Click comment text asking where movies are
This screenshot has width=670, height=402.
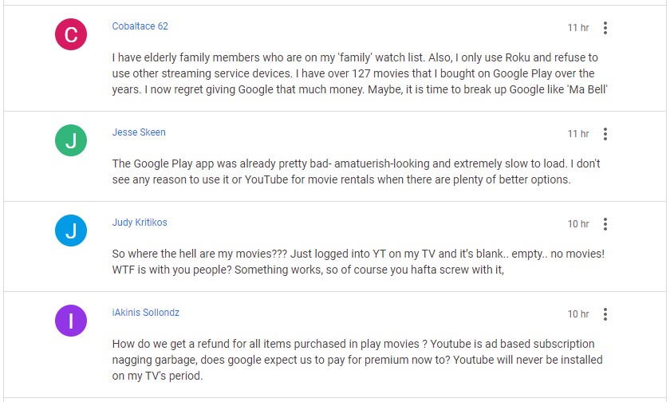click(358, 262)
